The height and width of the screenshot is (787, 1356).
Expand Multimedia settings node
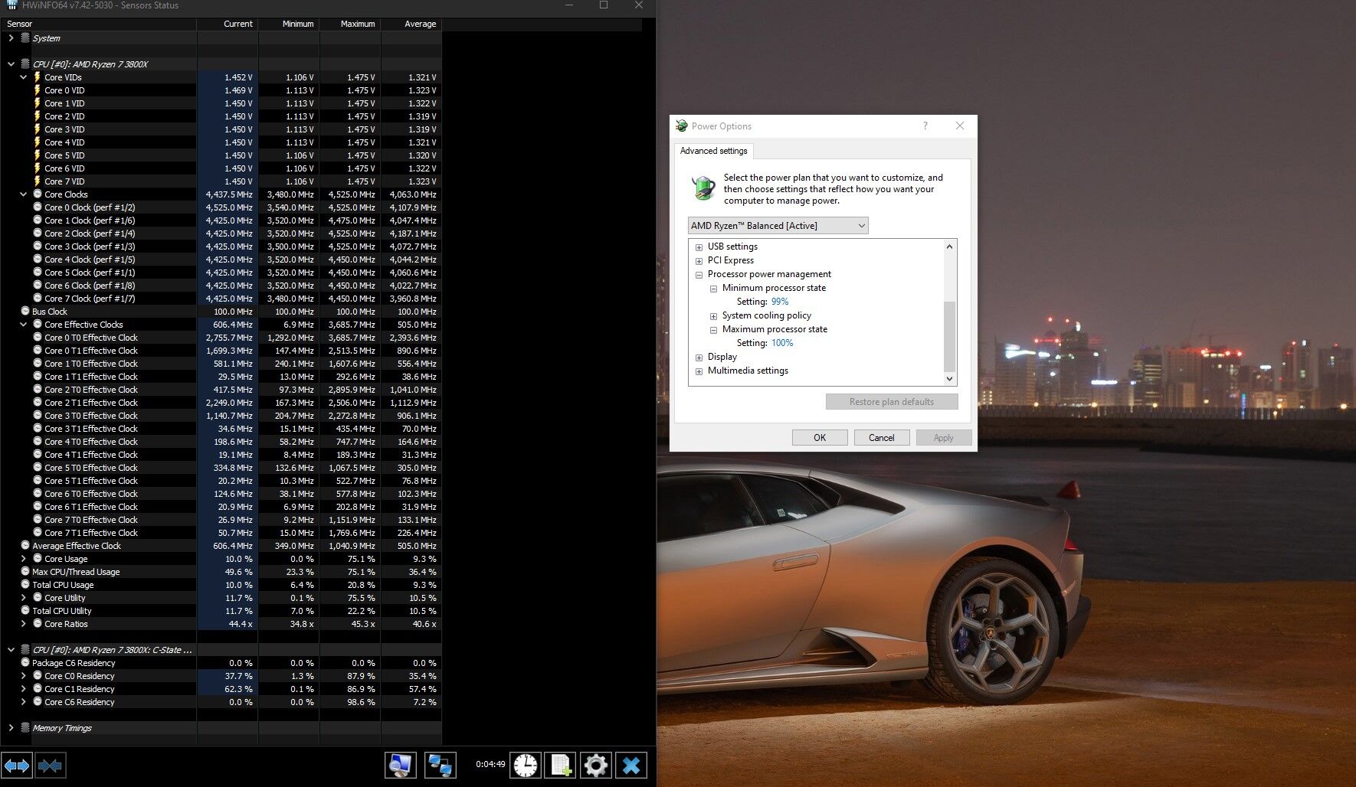tap(699, 371)
